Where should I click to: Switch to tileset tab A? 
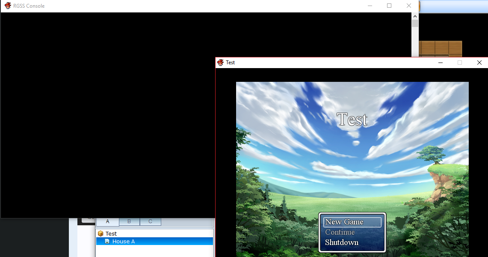(108, 221)
